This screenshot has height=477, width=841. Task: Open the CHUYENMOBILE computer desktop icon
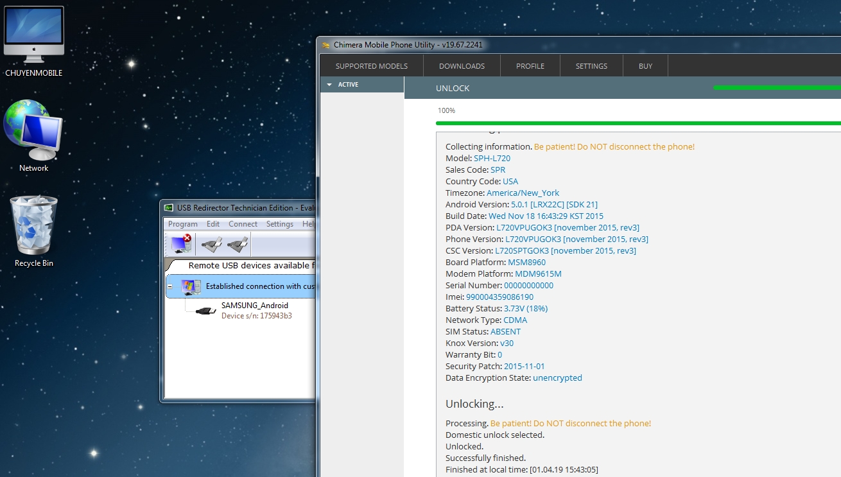tap(34, 35)
